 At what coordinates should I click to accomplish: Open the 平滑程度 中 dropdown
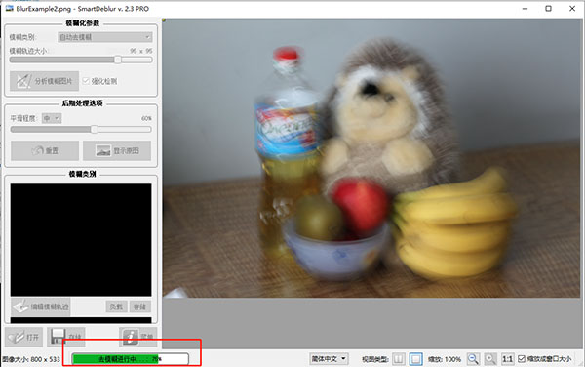click(52, 118)
